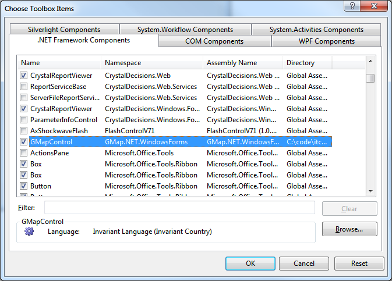Viewport: 392px width, 281px height.
Task: Click the Clear filter button
Action: (349, 208)
